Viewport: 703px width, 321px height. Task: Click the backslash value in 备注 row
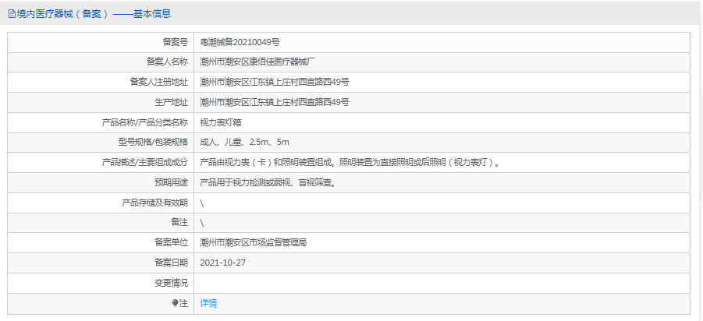[202, 223]
